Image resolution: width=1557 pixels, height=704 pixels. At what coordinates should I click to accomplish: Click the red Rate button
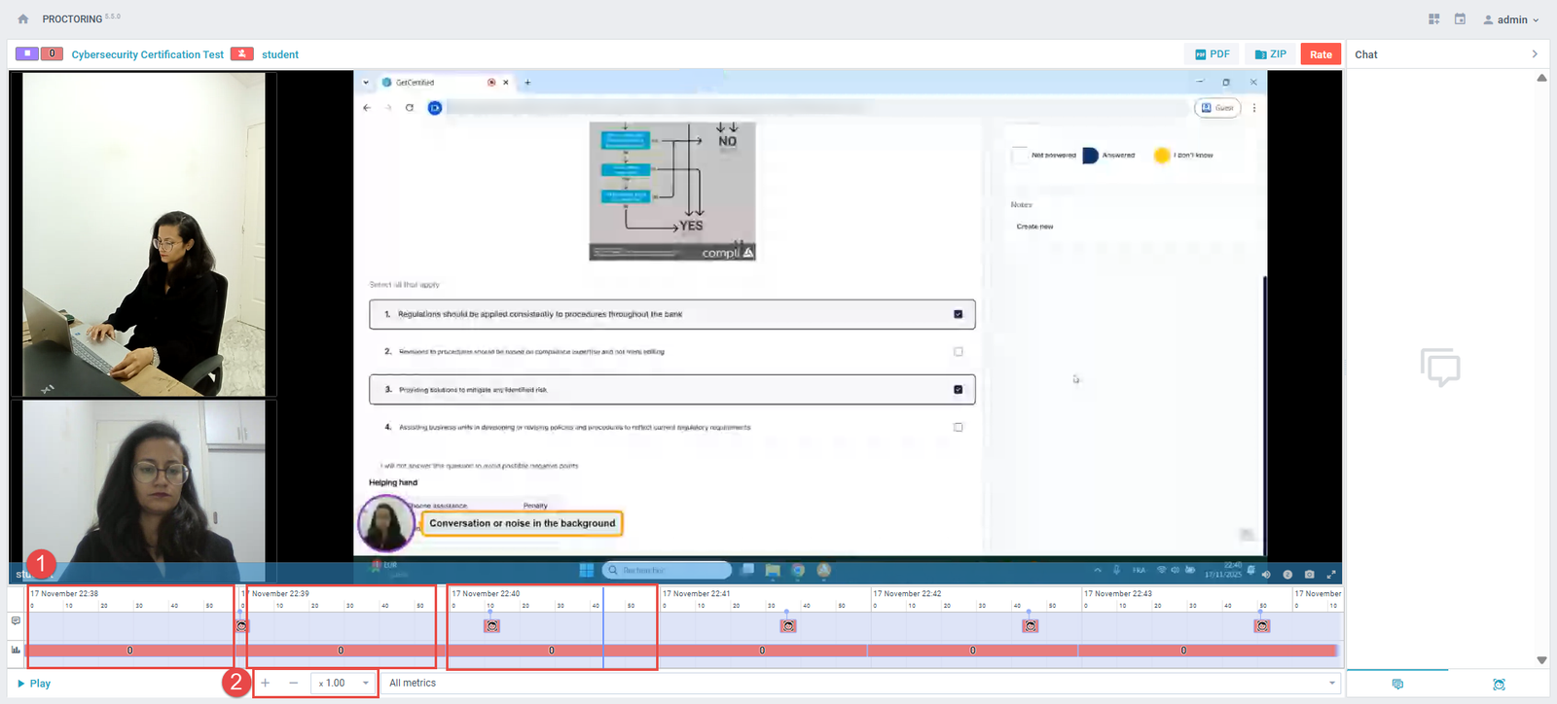(x=1321, y=54)
